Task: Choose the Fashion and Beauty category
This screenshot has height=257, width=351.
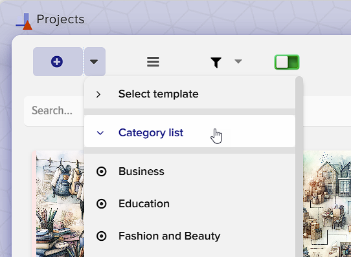Action: pos(190,236)
